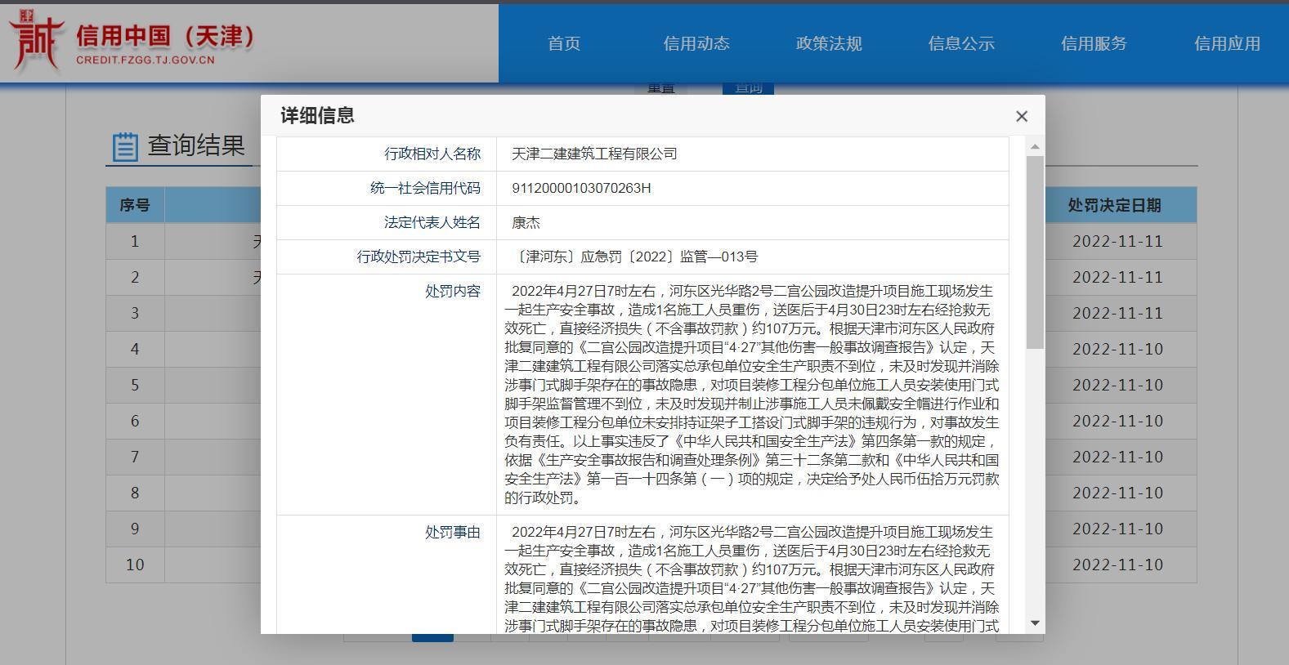Go to 政策法规 menu

[829, 44]
